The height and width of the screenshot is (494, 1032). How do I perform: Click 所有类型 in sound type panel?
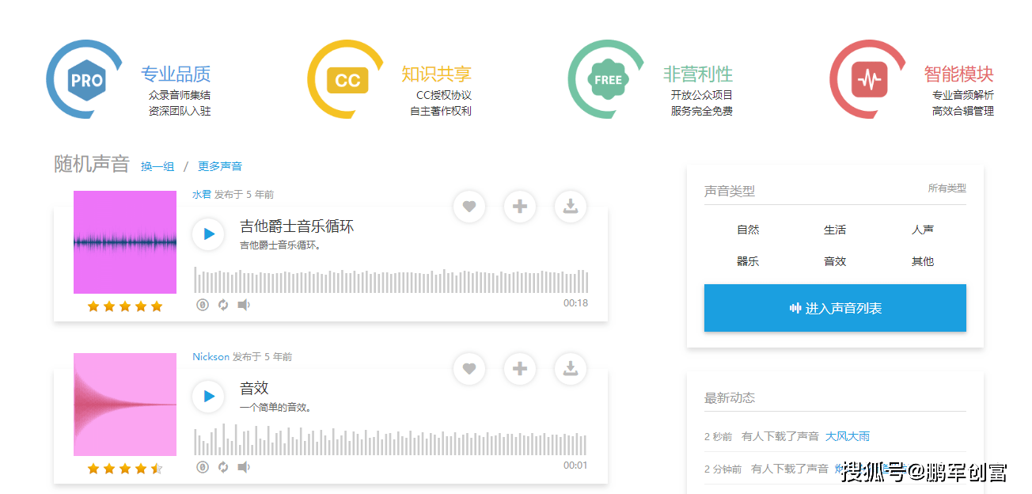[947, 188]
